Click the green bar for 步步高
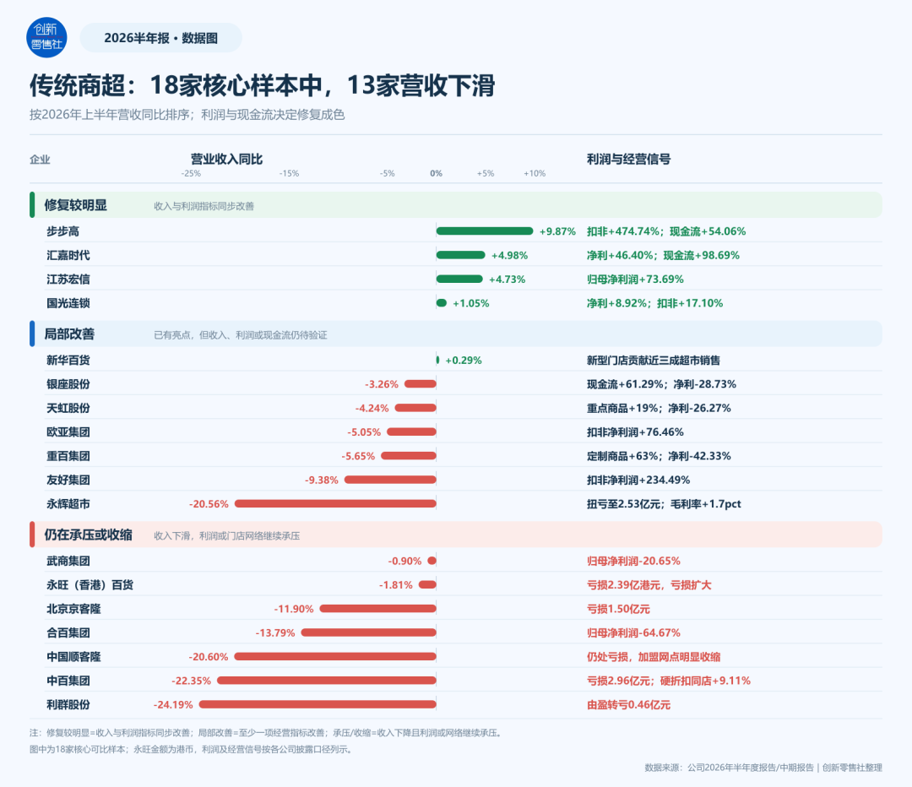 point(485,231)
